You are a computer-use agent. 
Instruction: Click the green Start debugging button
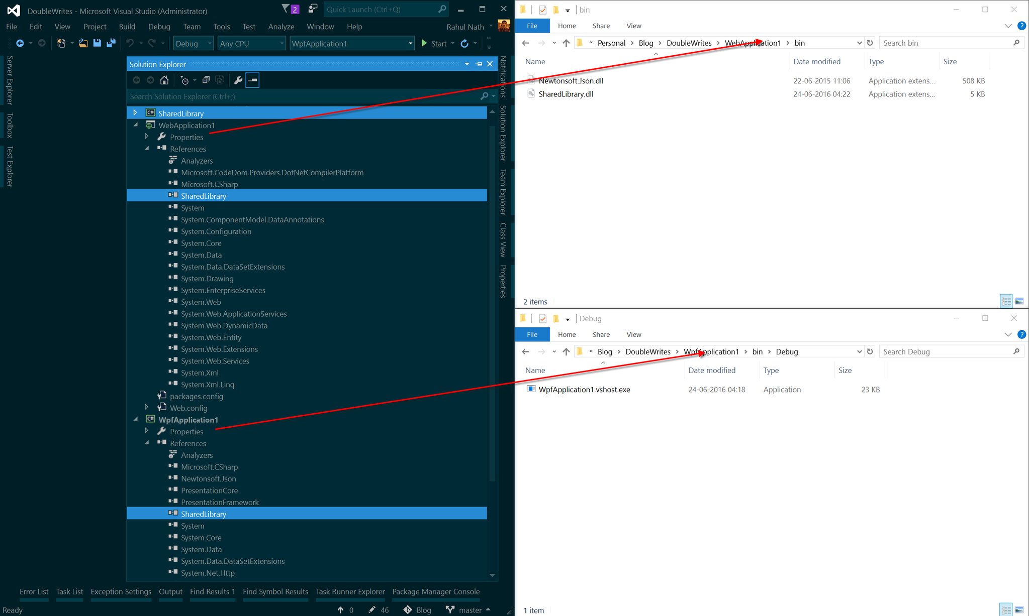pos(433,44)
